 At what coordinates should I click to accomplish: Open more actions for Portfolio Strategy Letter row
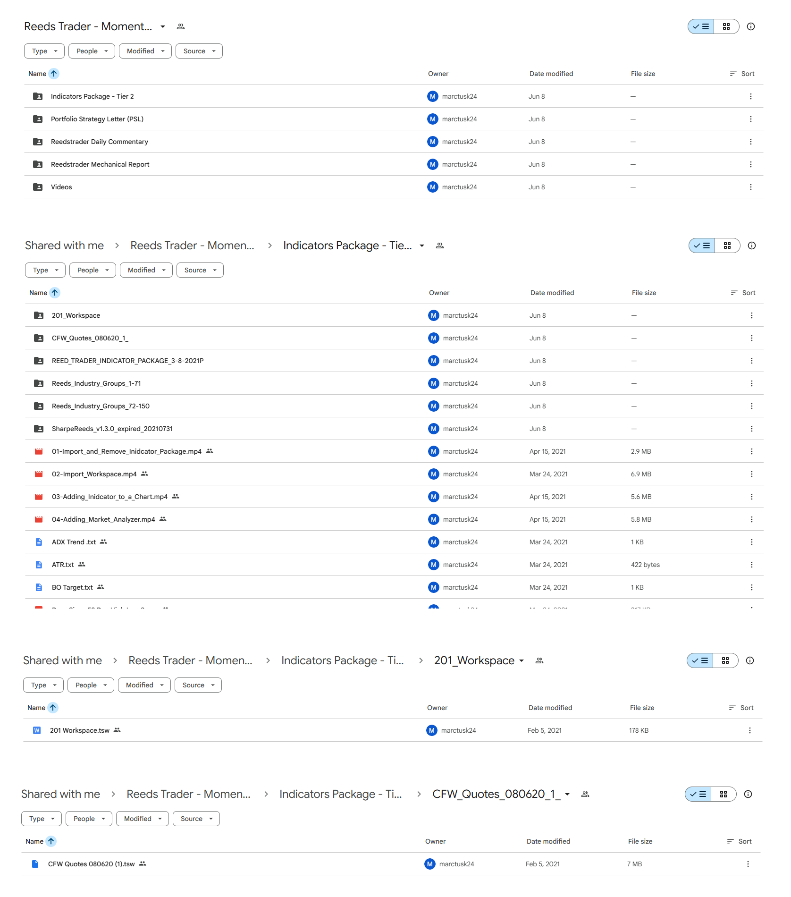tap(750, 119)
